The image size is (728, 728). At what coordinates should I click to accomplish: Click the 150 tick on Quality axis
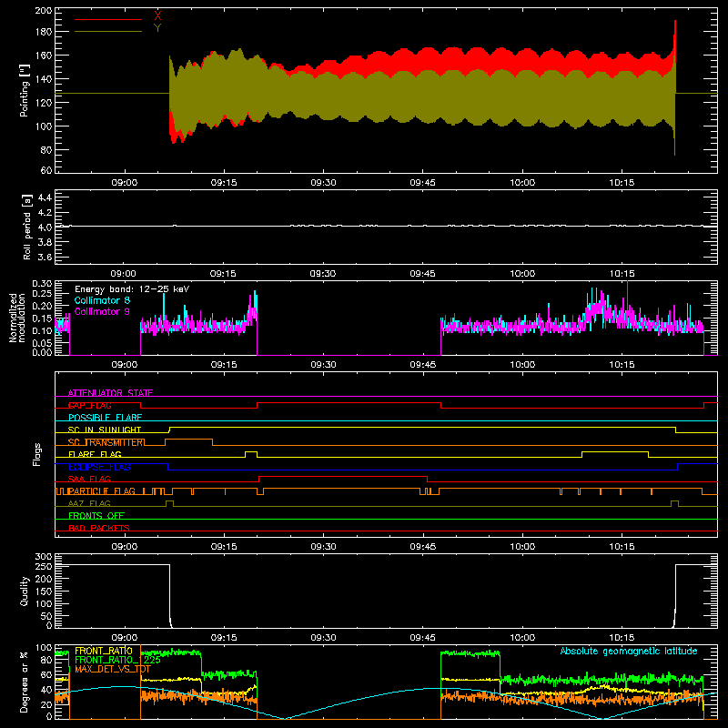[x=44, y=591]
